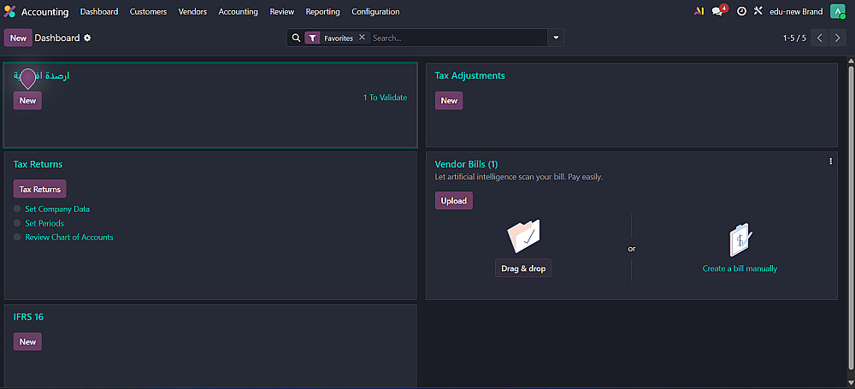Open the user avatar menu

pos(837,11)
